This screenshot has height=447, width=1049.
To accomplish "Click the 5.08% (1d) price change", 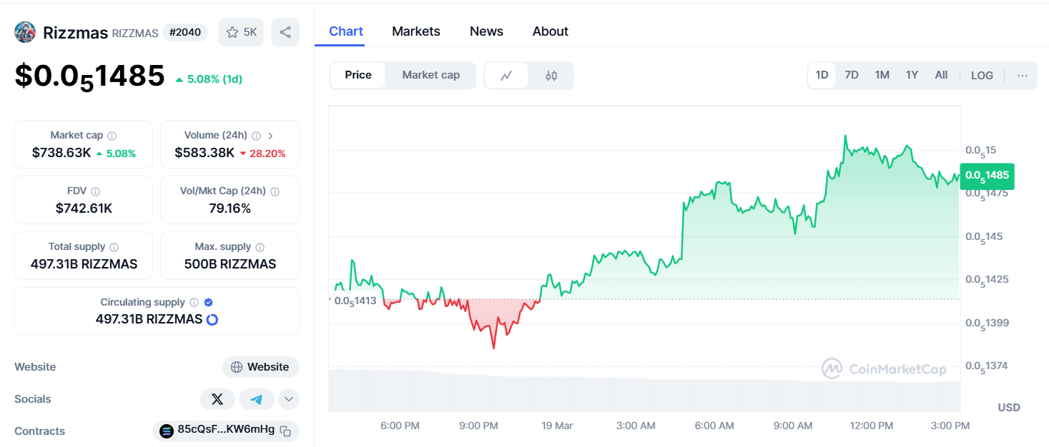I will (208, 79).
